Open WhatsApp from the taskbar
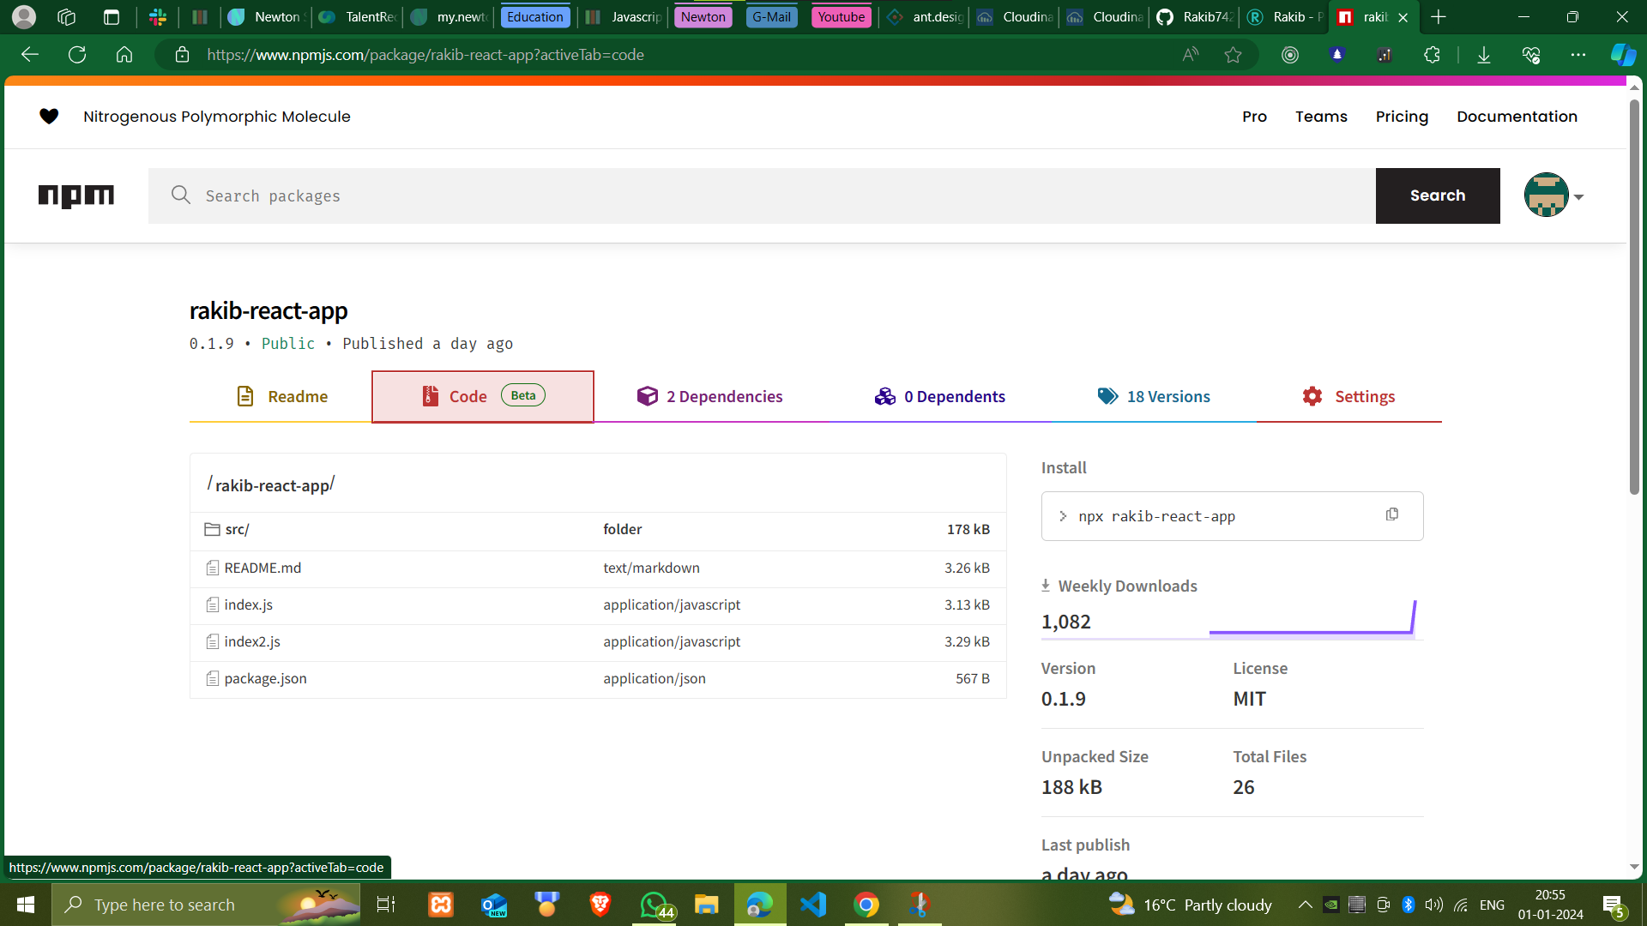The width and height of the screenshot is (1647, 926). coord(656,905)
